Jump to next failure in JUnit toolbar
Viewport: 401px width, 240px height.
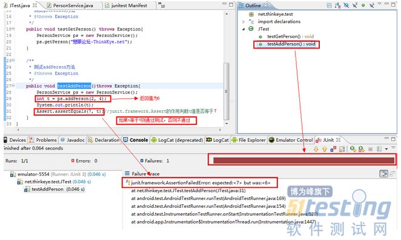click(316, 149)
